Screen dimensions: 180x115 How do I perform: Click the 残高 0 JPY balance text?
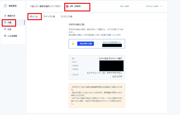[124, 6]
